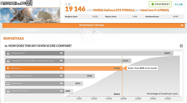187x103 pixels.
Task: Expand the Gaming PC Oculus Rift row
Action: (61, 61)
